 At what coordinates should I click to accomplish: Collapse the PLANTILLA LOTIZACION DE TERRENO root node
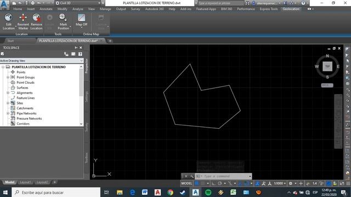[x=3, y=67]
